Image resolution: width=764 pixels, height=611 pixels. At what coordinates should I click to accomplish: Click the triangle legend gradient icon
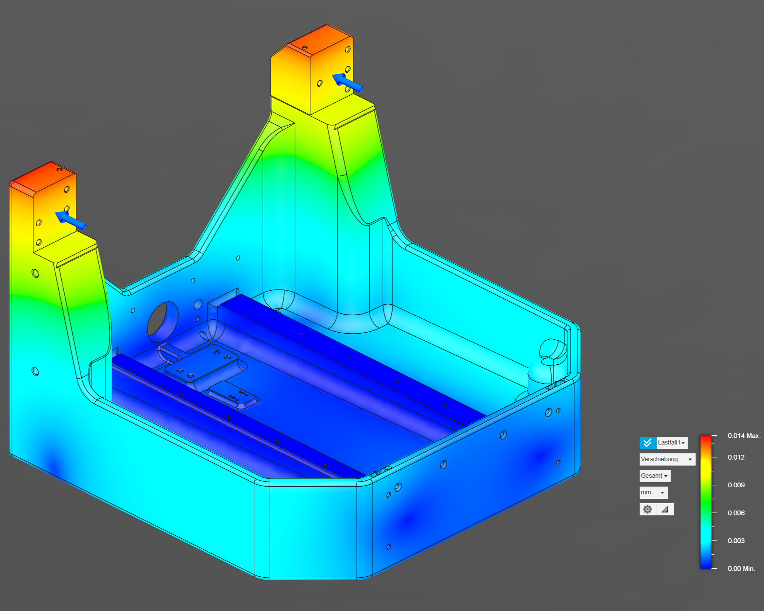(x=665, y=509)
